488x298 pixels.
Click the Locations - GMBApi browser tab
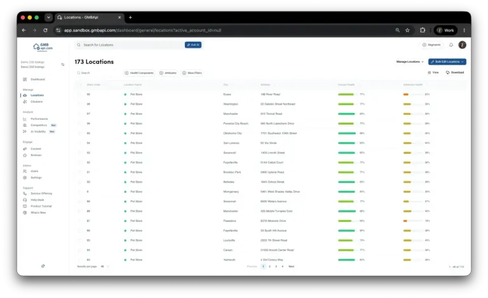pyautogui.click(x=90, y=18)
